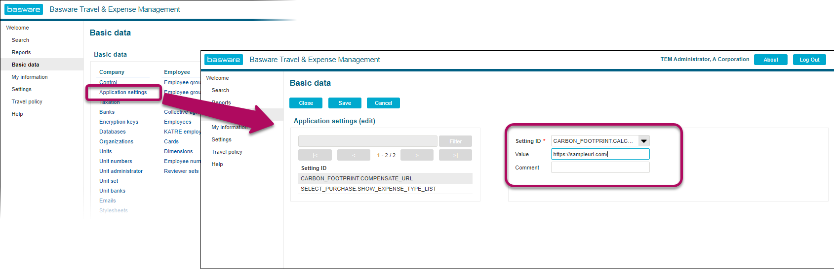Select SELECT_PURCHASE.SHOW_EXPENSE_TYPE_LIST row
This screenshot has height=269, width=834.
point(385,189)
